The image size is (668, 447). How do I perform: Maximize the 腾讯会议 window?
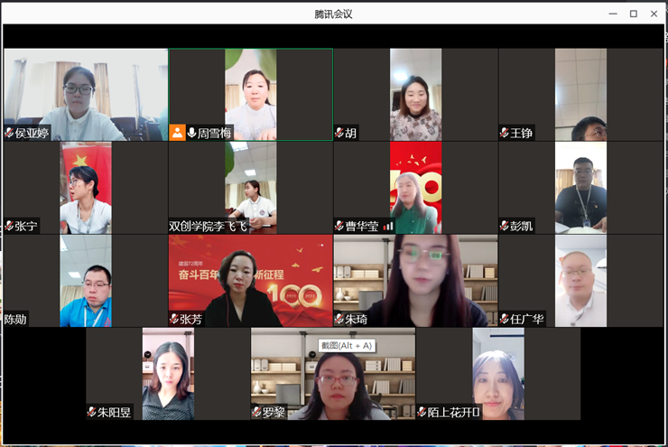point(633,14)
